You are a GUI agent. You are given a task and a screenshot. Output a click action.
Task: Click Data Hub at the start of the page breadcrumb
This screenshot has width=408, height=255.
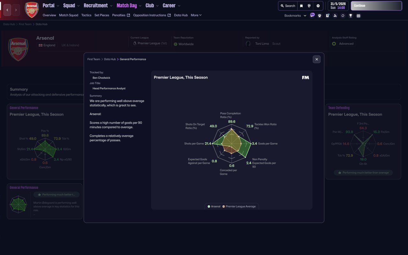click(x=9, y=24)
